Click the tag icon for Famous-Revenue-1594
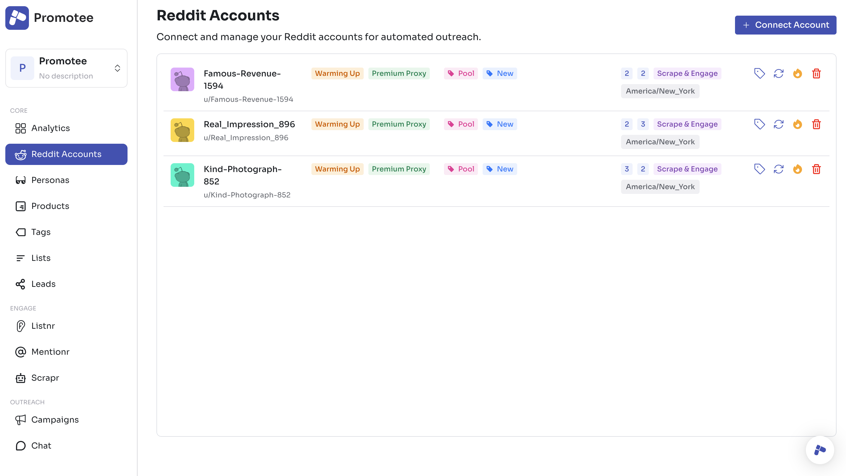The height and width of the screenshot is (476, 846). coord(759,73)
